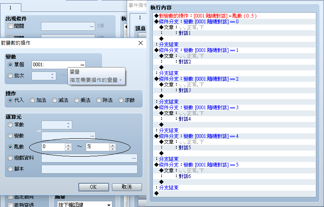Open variable picker ellipsis in 0001 field
324x207 pixels.
pyautogui.click(x=82, y=65)
